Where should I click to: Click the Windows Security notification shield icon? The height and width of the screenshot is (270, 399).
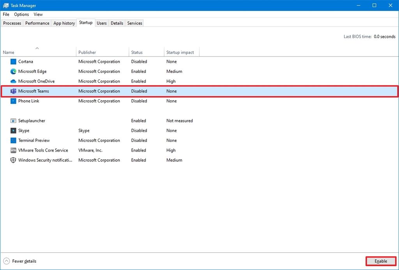[13, 160]
